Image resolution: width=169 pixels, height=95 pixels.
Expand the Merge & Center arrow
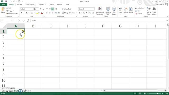tap(76, 13)
